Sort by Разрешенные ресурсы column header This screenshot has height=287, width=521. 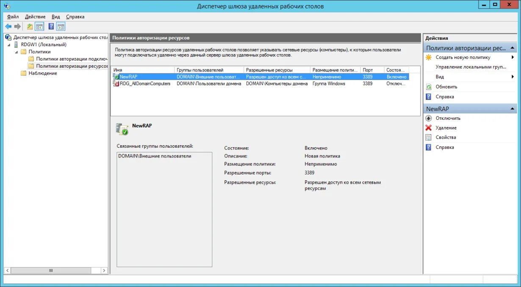277,70
